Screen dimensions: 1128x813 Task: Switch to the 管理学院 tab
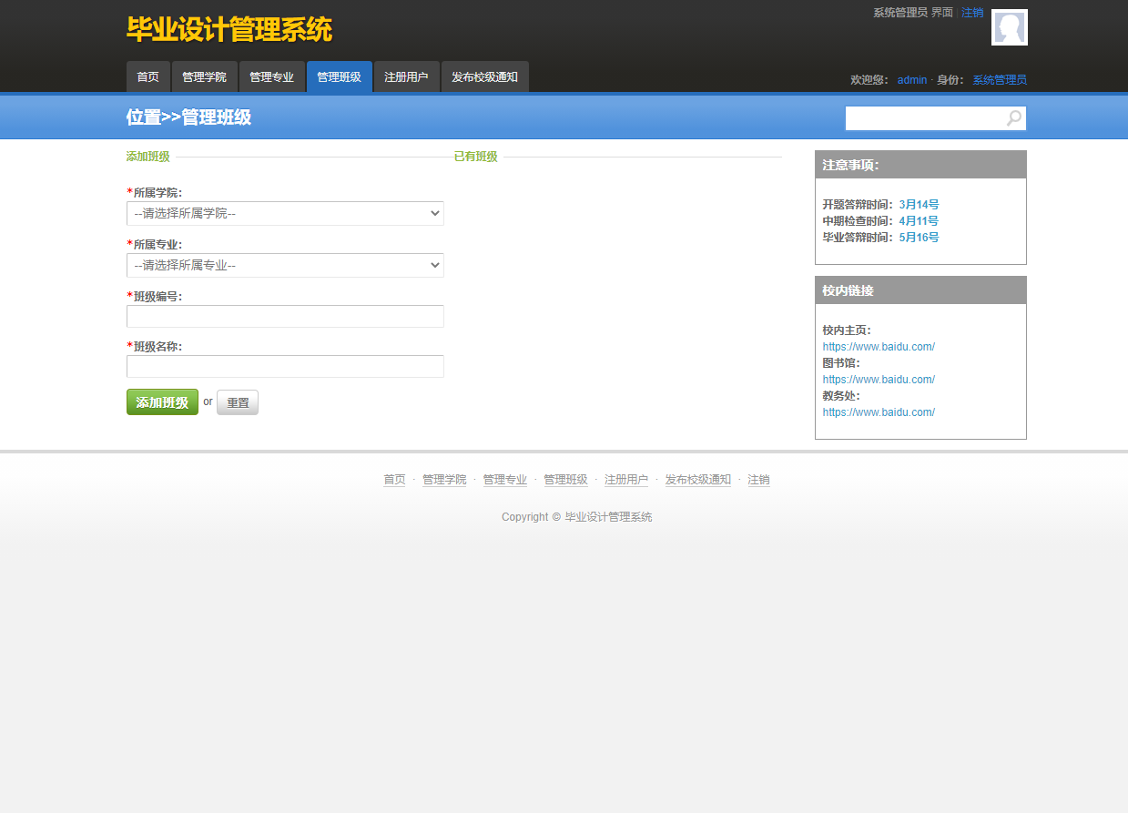tap(204, 76)
